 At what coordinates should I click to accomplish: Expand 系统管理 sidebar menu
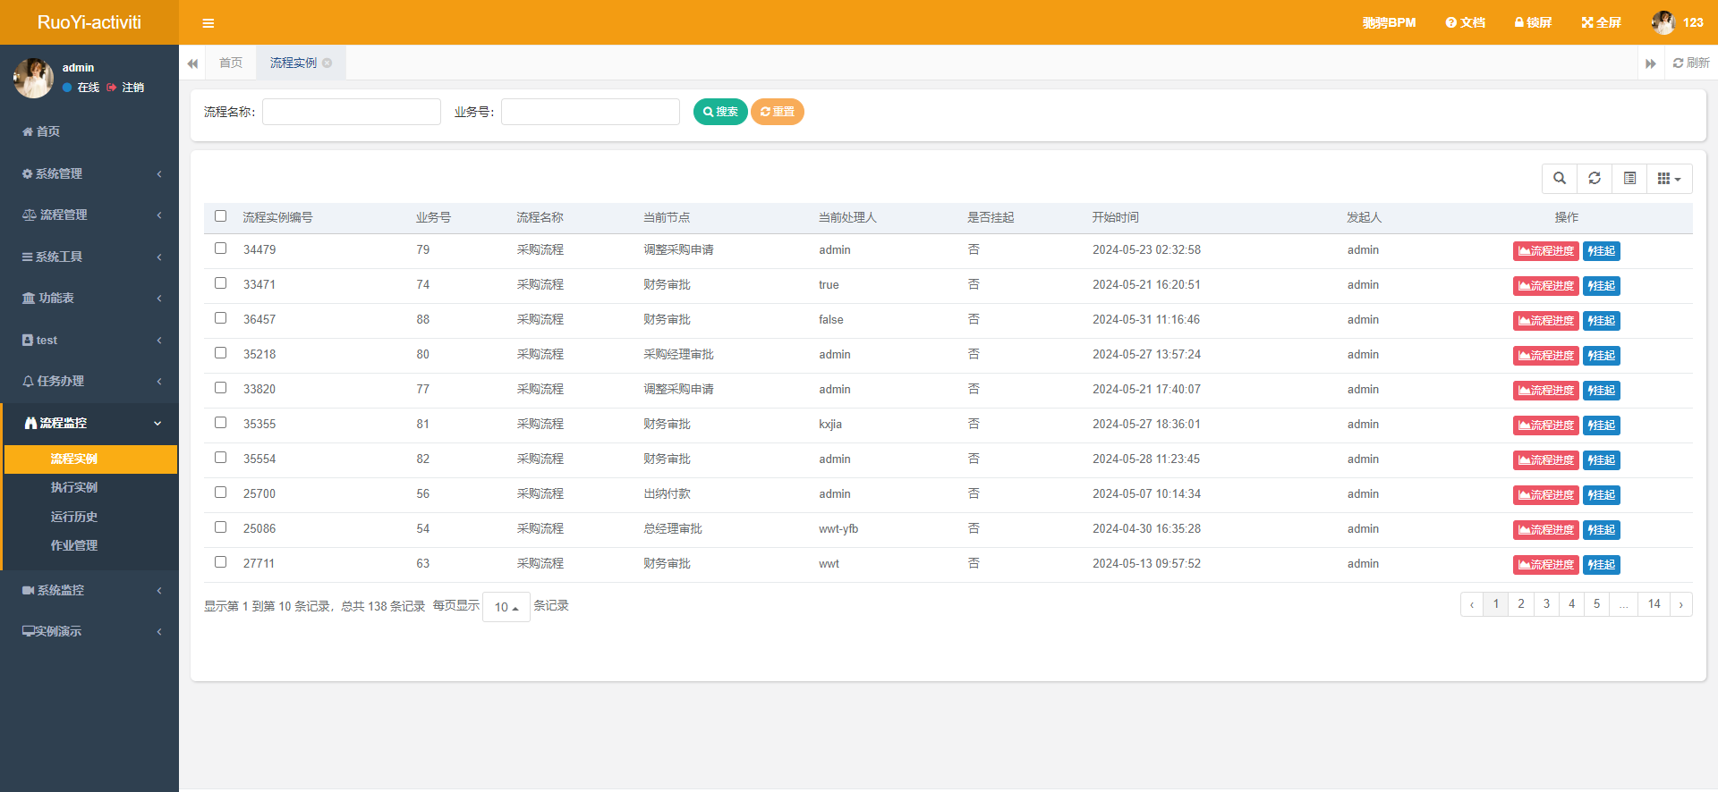coord(89,173)
